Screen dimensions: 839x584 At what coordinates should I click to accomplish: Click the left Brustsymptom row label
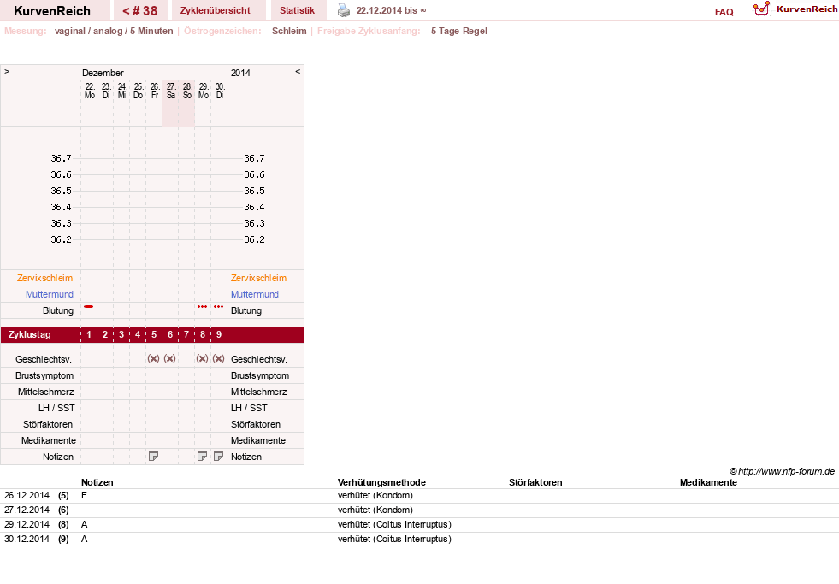click(44, 375)
